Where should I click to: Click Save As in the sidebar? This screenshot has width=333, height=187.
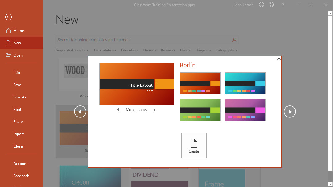coord(20,97)
